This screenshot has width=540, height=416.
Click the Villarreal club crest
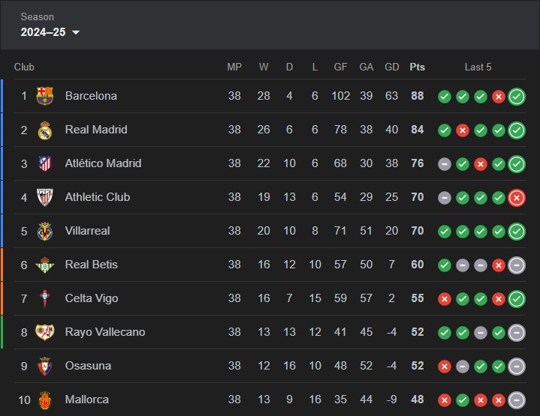[45, 231]
